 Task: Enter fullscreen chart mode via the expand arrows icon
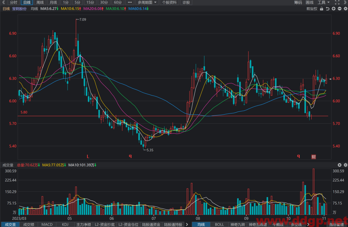pyautogui.click(x=337, y=2)
